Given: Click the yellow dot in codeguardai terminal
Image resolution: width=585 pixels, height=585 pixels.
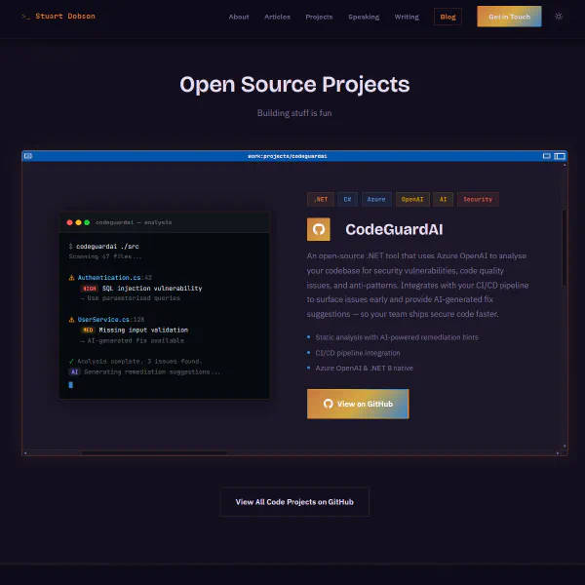Looking at the screenshot, I should pyautogui.click(x=78, y=222).
